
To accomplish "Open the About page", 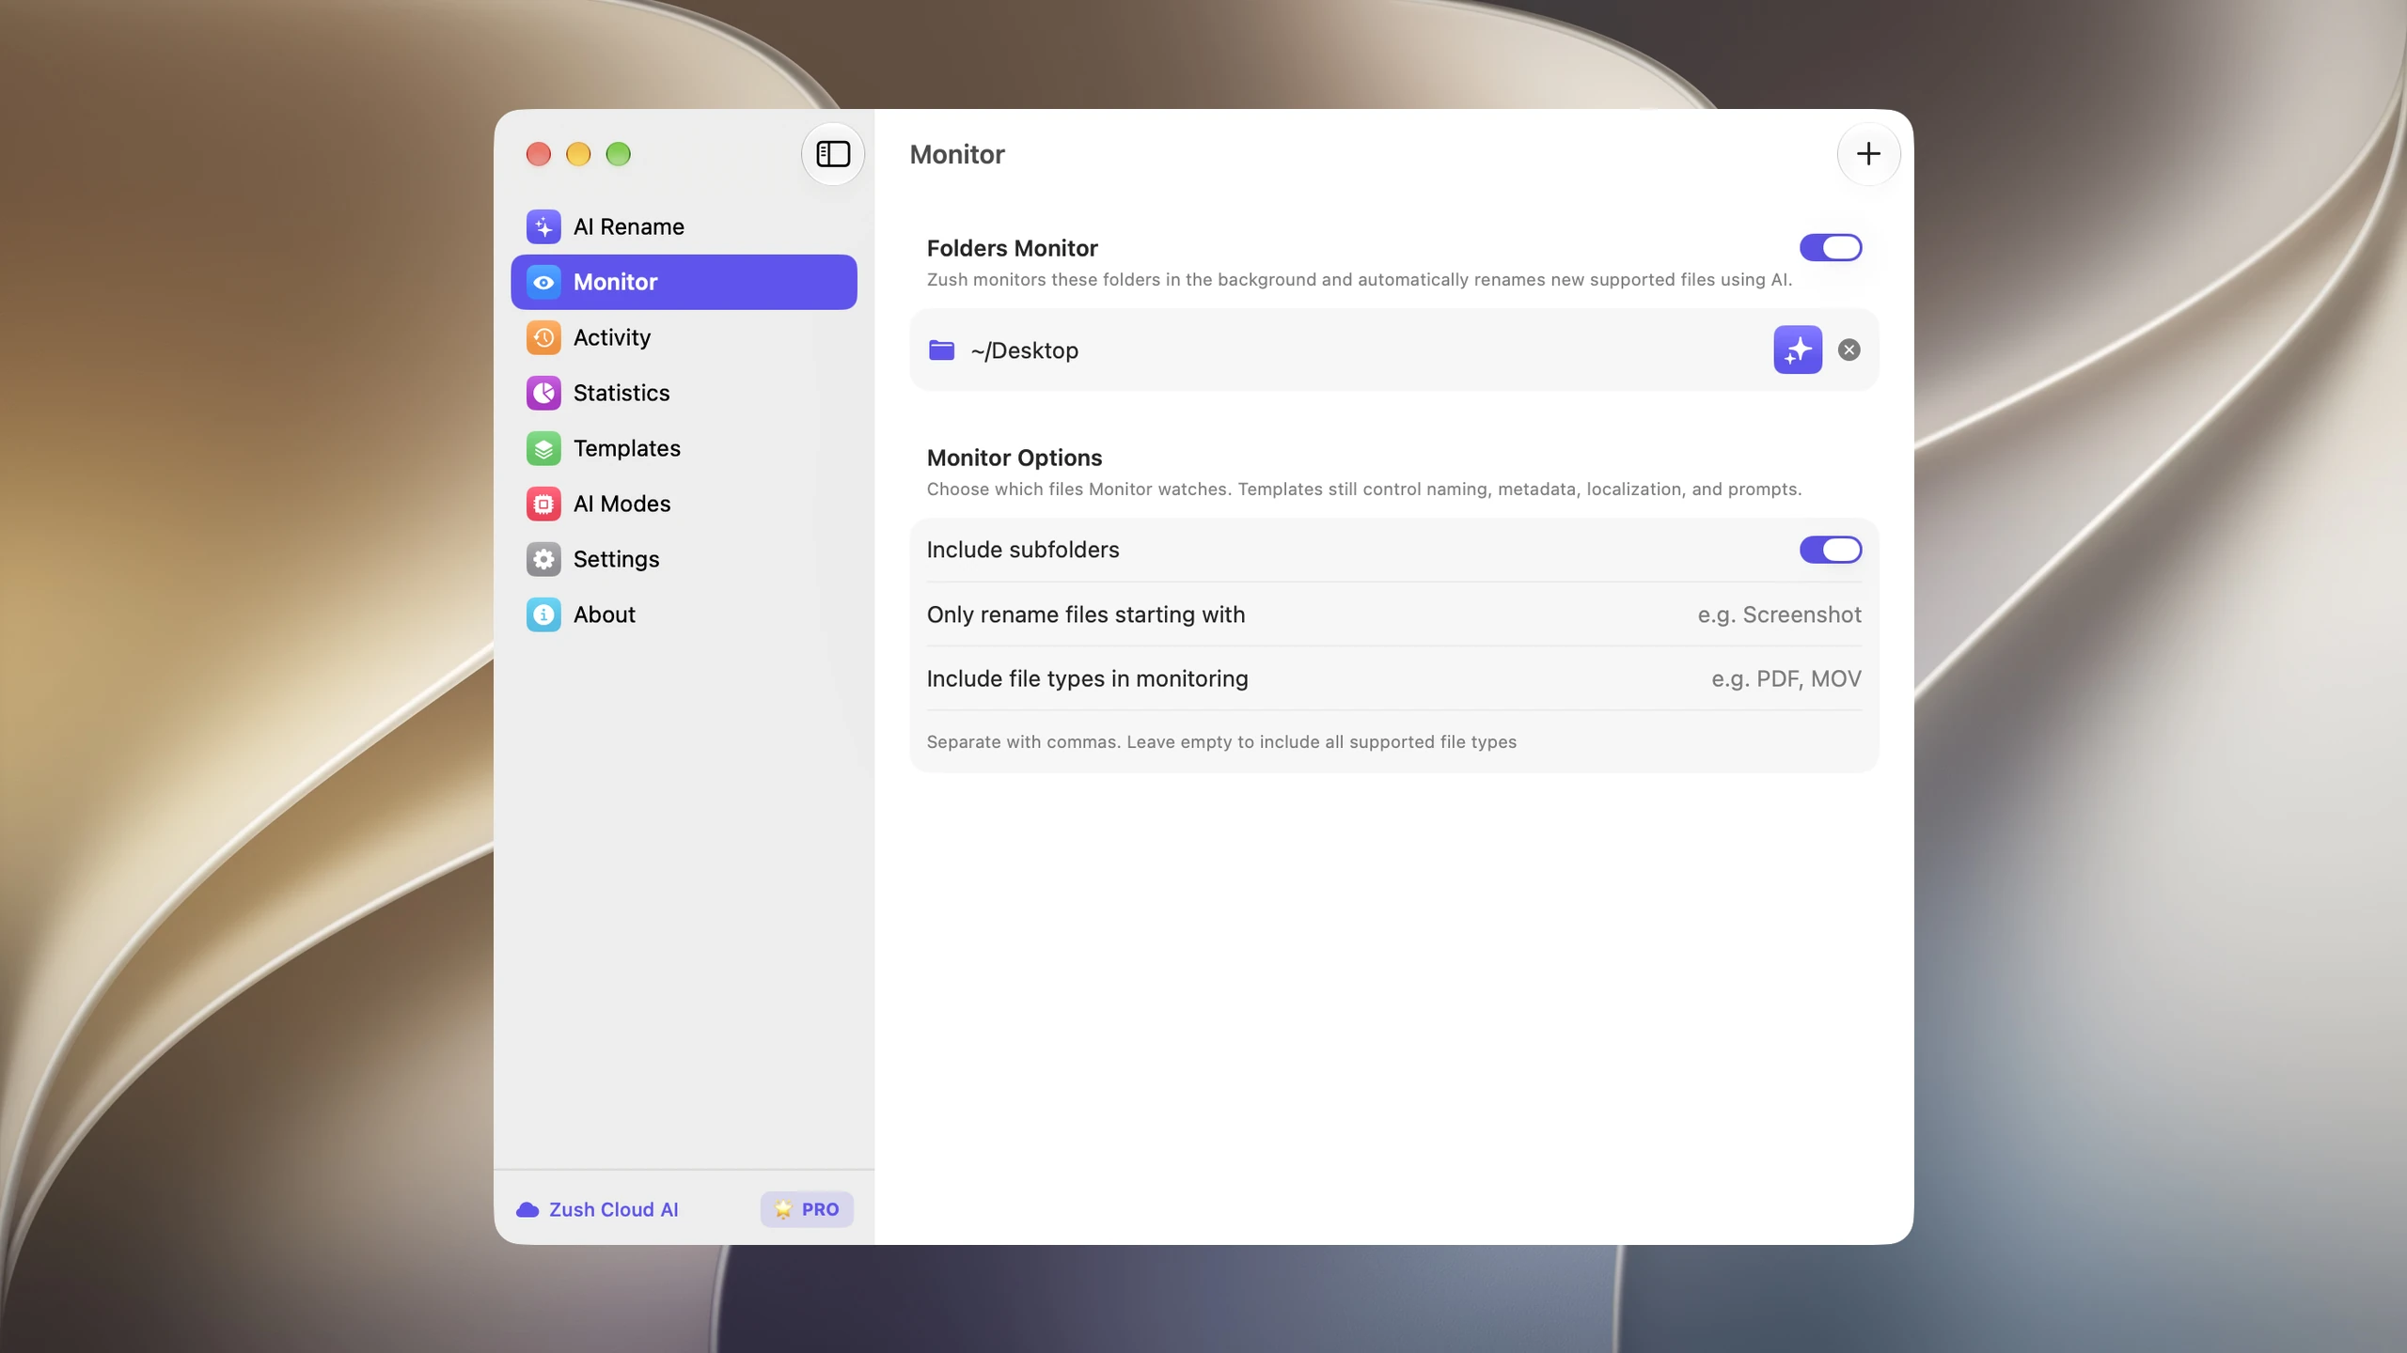I will pyautogui.click(x=684, y=614).
